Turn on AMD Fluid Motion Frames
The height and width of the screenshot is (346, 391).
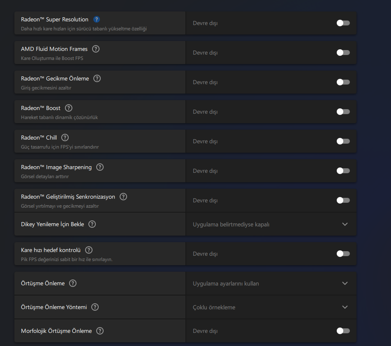click(x=343, y=53)
